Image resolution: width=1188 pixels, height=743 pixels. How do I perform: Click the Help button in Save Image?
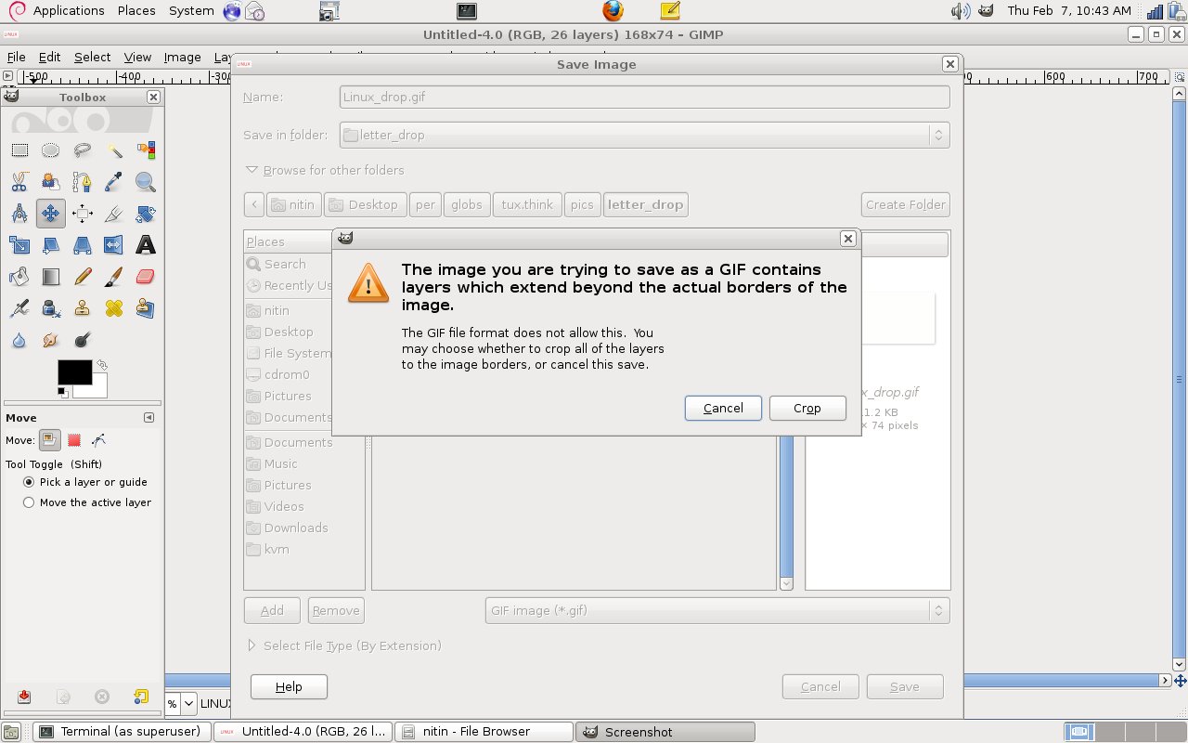click(x=289, y=686)
